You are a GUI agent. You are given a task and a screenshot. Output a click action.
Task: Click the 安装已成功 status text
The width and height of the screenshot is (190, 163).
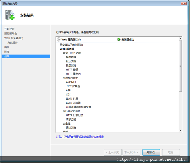tap(128, 39)
